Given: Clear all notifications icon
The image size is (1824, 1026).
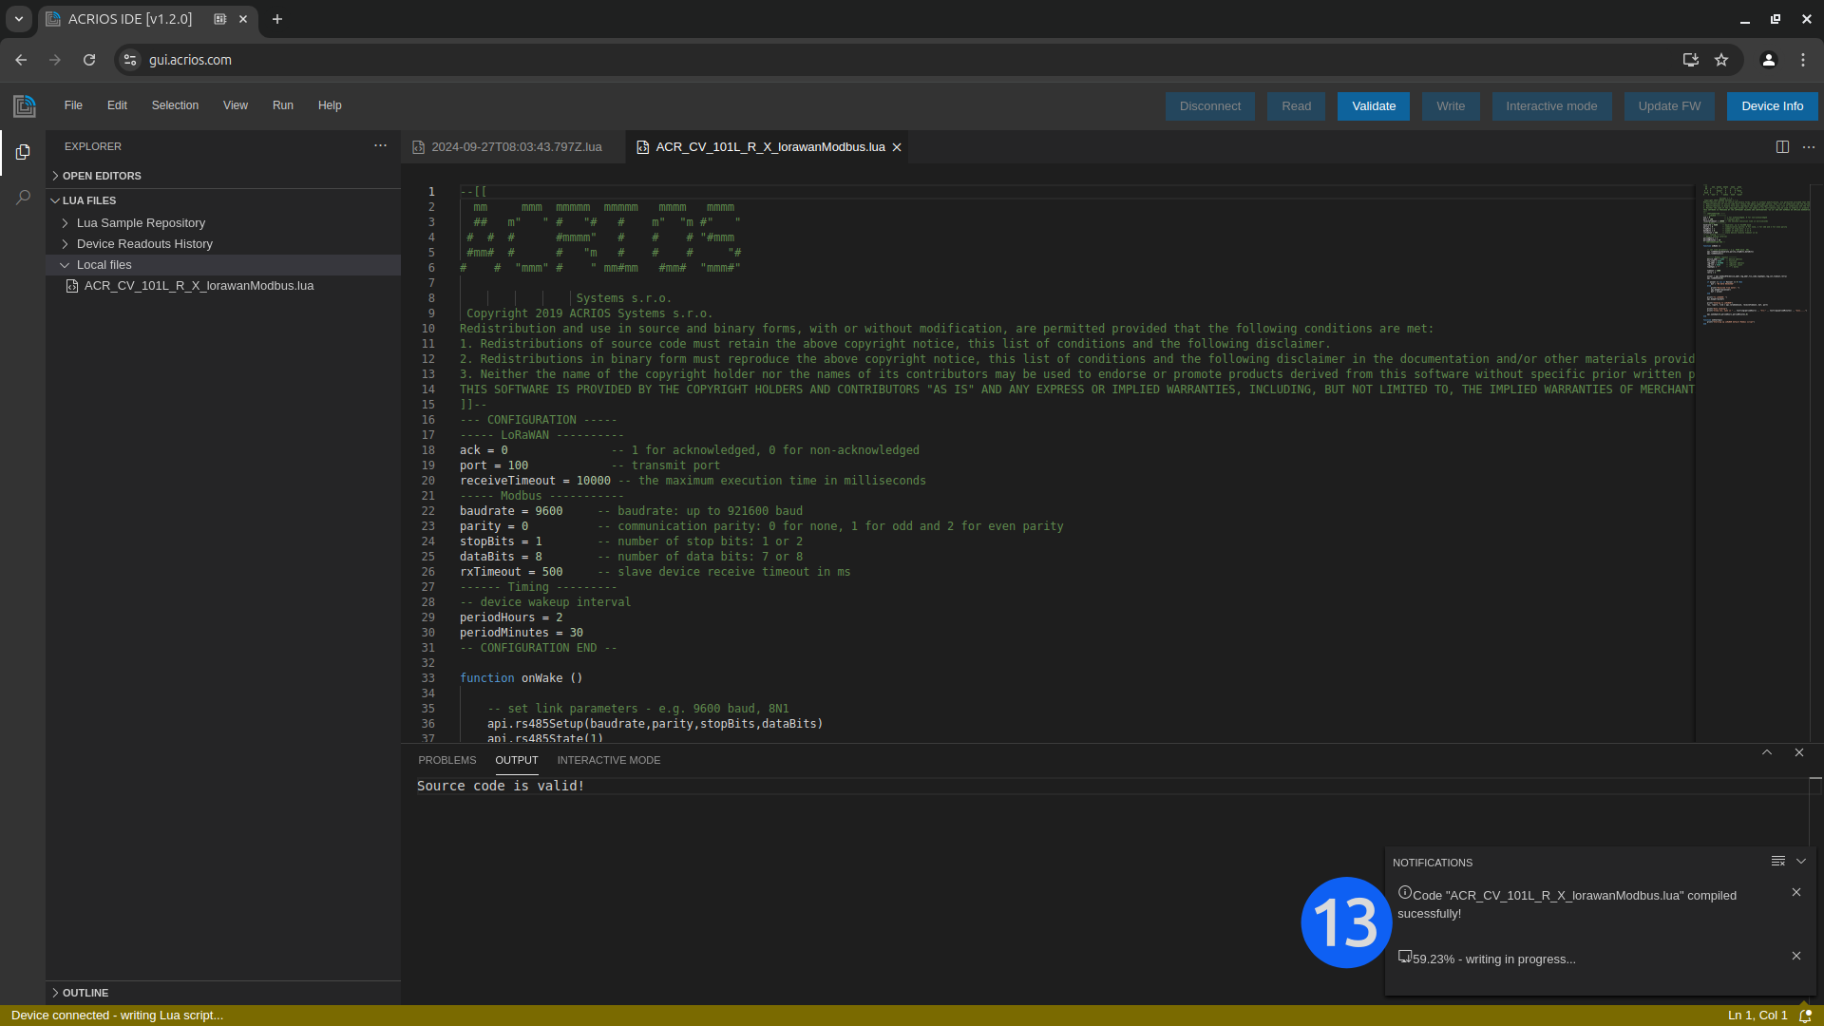Looking at the screenshot, I should coord(1777,861).
